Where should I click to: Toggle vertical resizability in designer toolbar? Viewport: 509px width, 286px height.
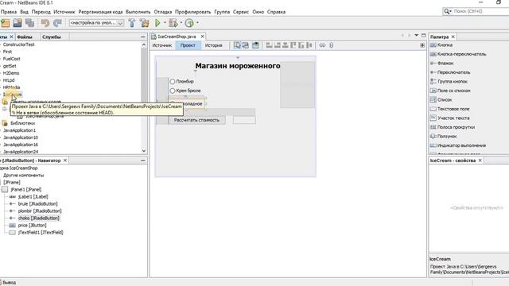[x=331, y=45]
